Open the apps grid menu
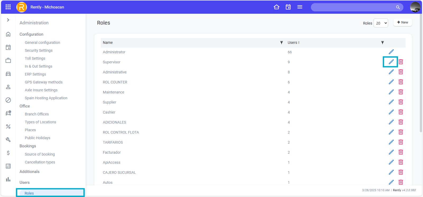This screenshot has width=423, height=197. click(8, 7)
